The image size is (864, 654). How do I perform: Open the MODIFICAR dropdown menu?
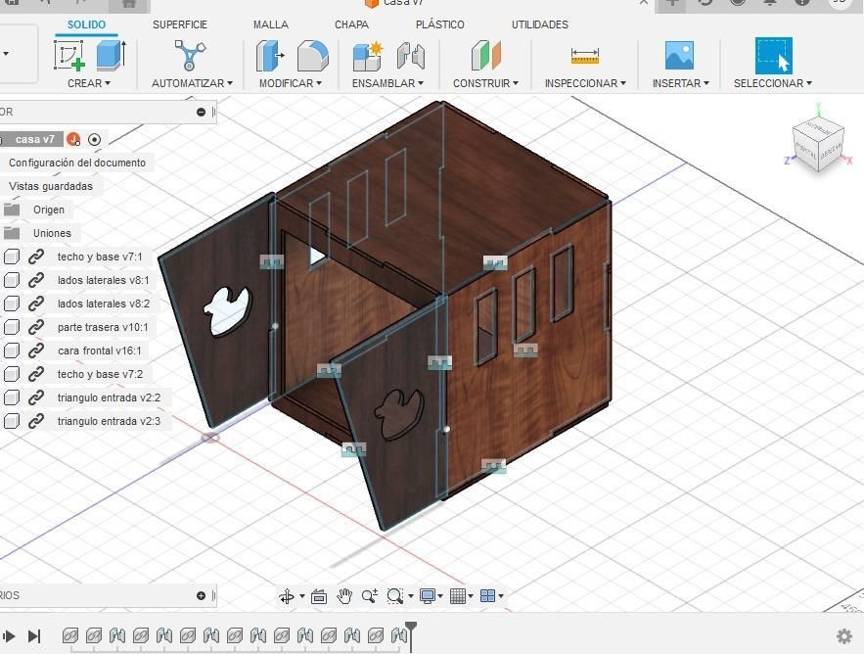[x=291, y=83]
